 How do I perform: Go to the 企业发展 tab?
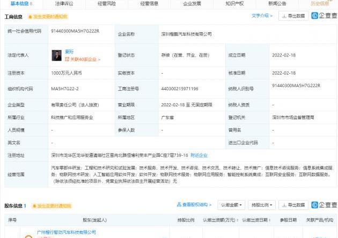point(192,3)
